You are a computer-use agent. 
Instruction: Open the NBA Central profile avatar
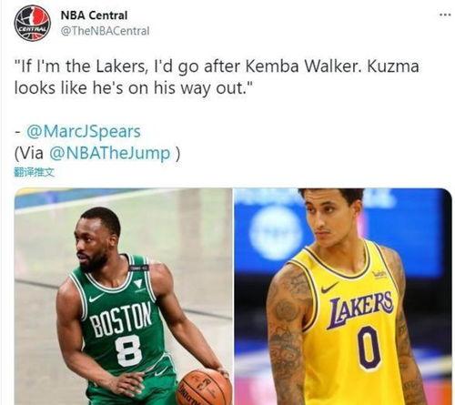tap(33, 24)
